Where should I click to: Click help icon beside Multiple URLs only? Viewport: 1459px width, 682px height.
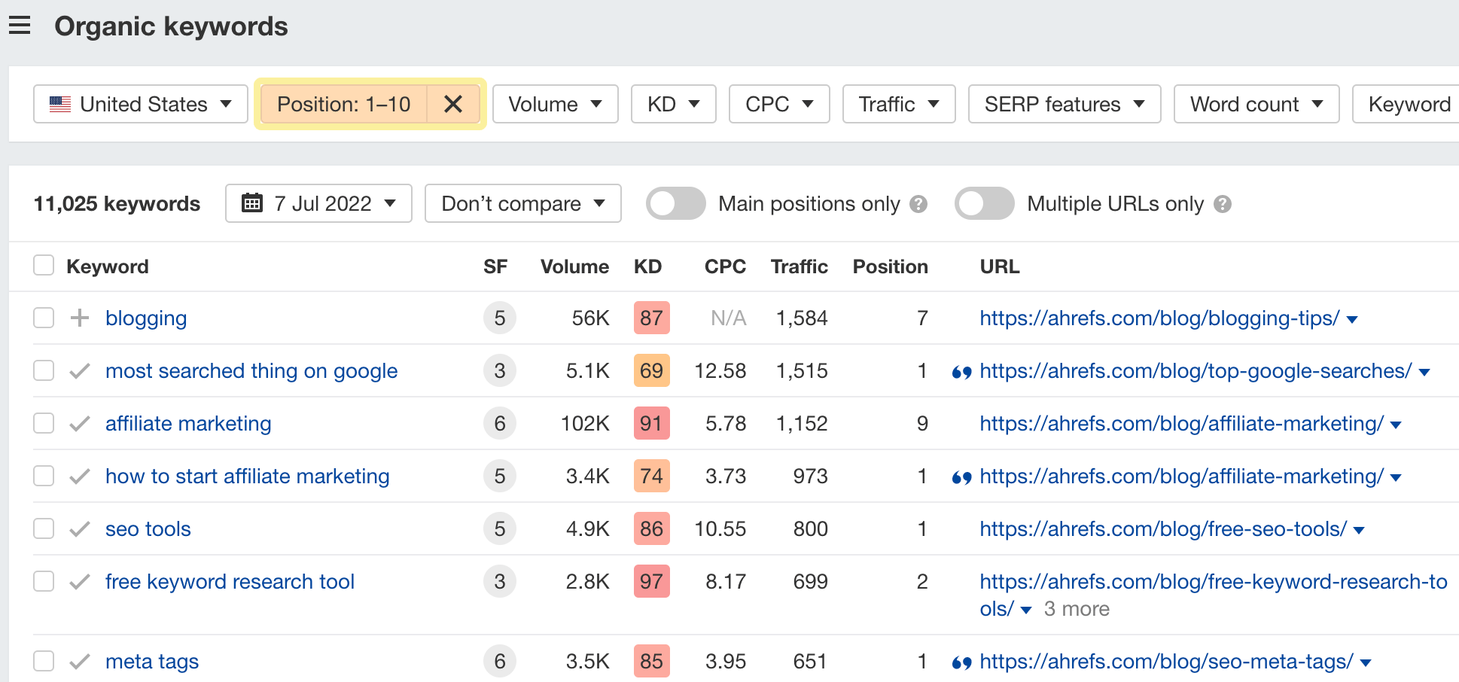[1223, 204]
